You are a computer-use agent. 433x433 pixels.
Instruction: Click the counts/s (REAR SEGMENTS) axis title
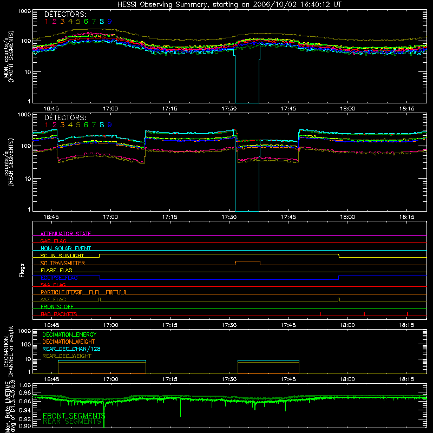pos(8,162)
